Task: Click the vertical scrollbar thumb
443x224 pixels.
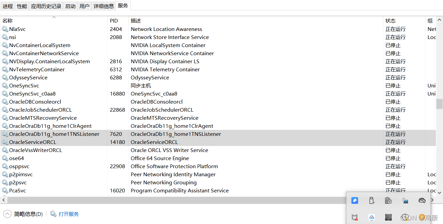Action: (439, 104)
